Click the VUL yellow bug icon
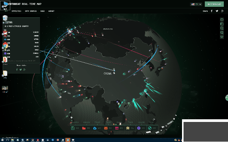This screenshot has height=142, width=228. point(128,128)
